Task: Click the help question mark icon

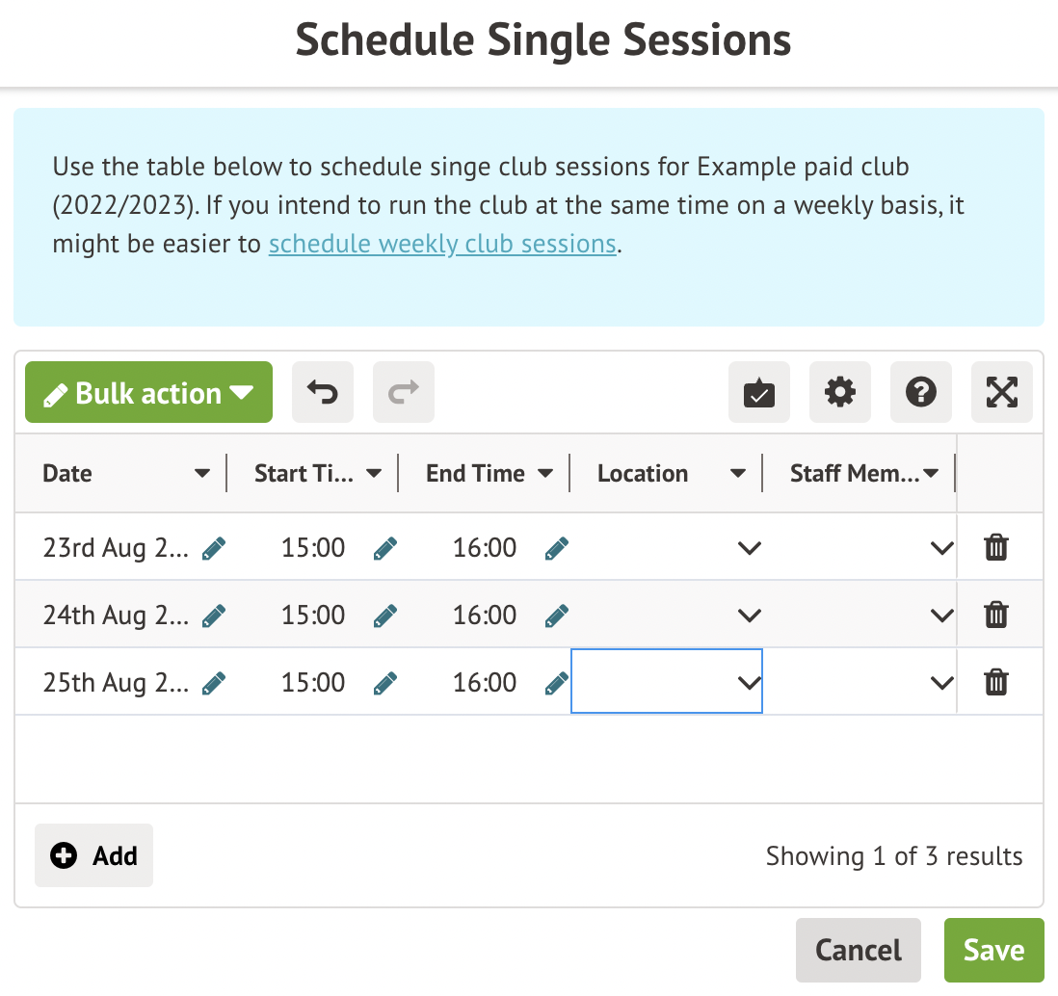Action: tap(921, 392)
